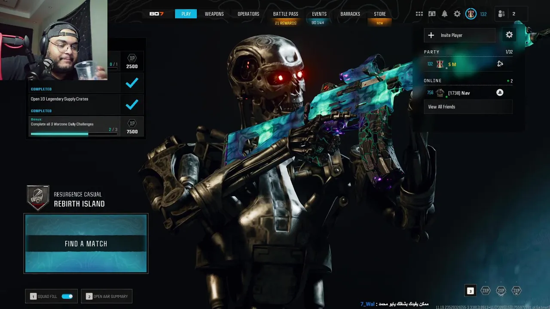Click the BO7 logo in navigation
Image resolution: width=550 pixels, height=309 pixels.
click(x=156, y=14)
